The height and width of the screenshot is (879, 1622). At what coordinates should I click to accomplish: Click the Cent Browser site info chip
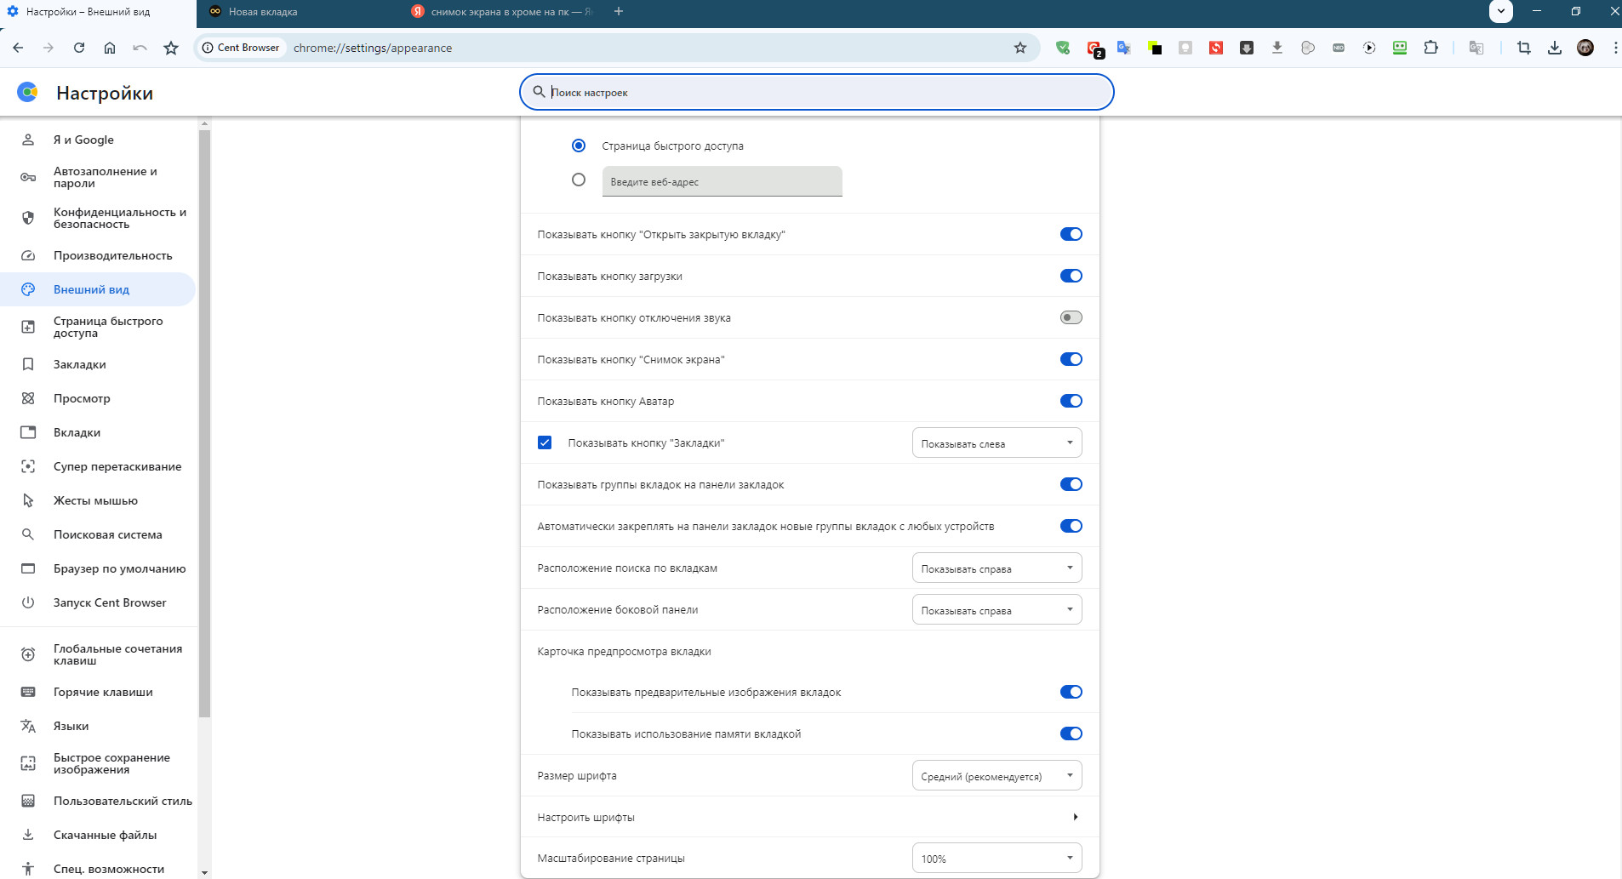241,48
